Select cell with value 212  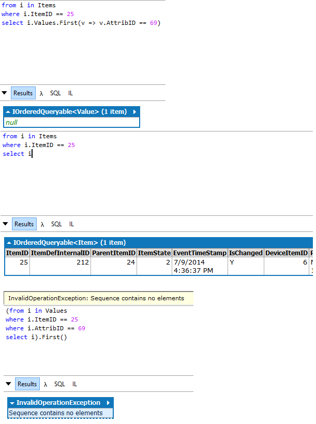click(60, 266)
